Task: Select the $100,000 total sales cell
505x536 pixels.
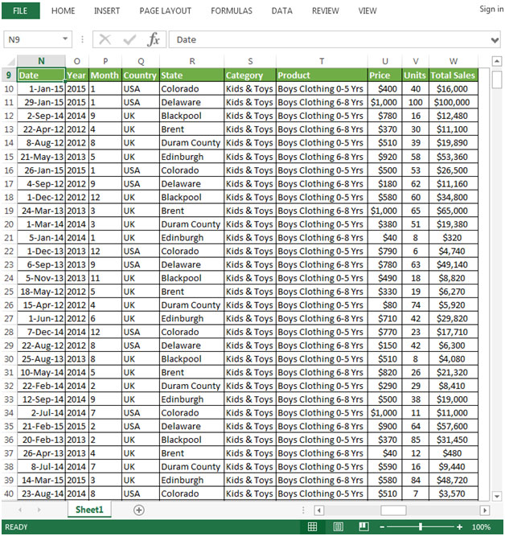Action: coord(454,102)
